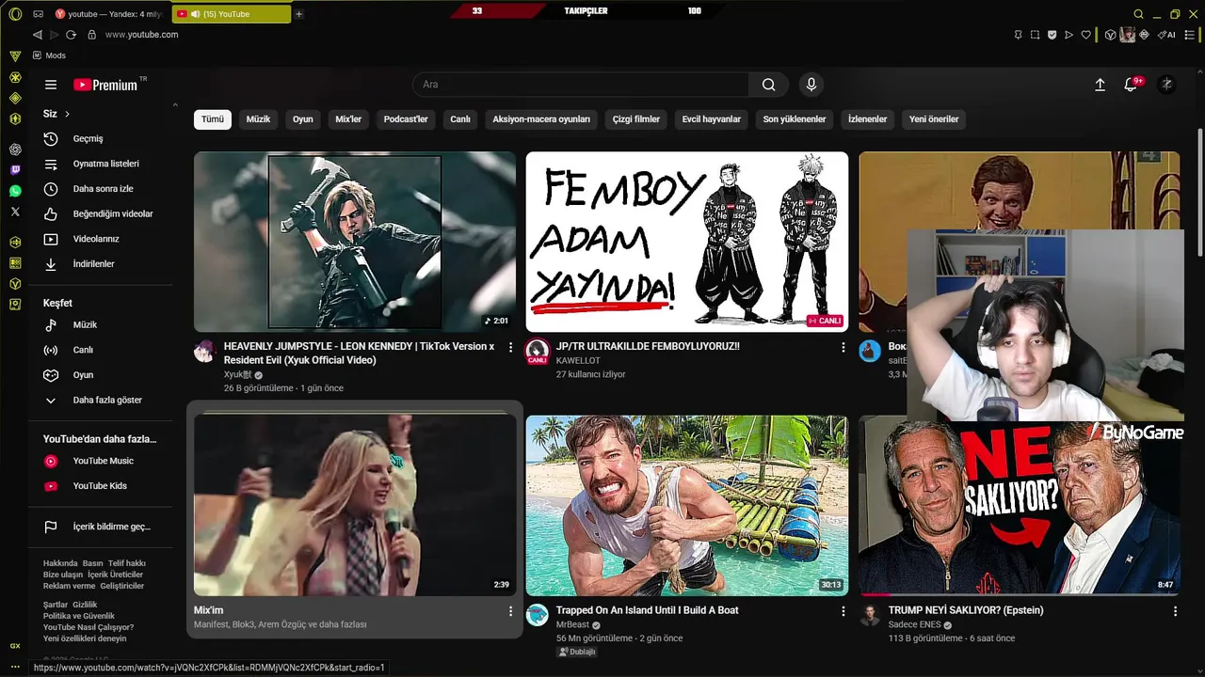This screenshot has width=1205, height=677.
Task: Select the Yeni öneriler filter chip
Action: 934,119
